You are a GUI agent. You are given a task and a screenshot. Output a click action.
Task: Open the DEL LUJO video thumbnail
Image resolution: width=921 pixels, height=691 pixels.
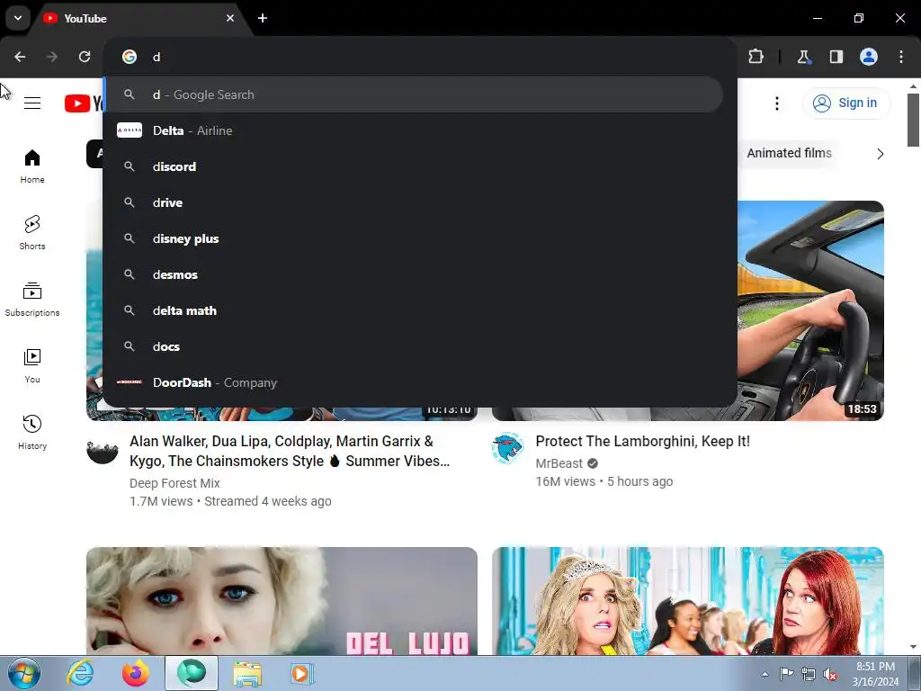(282, 601)
